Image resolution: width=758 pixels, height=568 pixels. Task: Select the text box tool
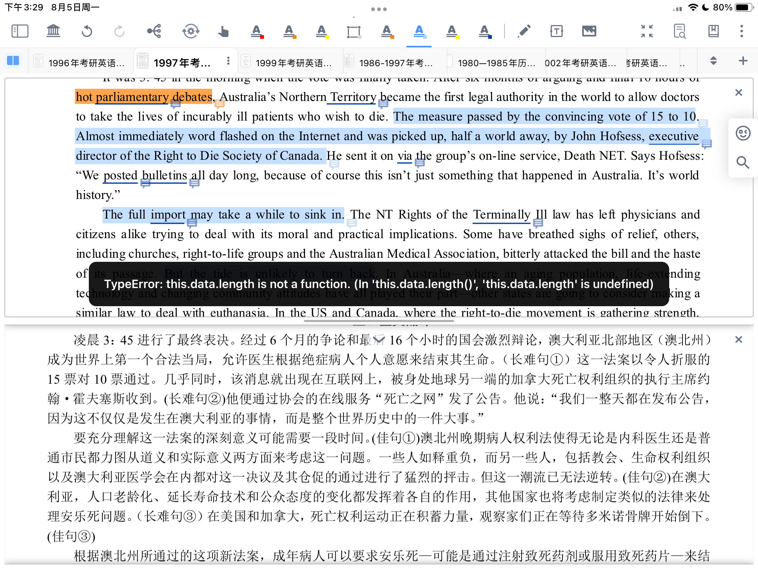pyautogui.click(x=556, y=31)
